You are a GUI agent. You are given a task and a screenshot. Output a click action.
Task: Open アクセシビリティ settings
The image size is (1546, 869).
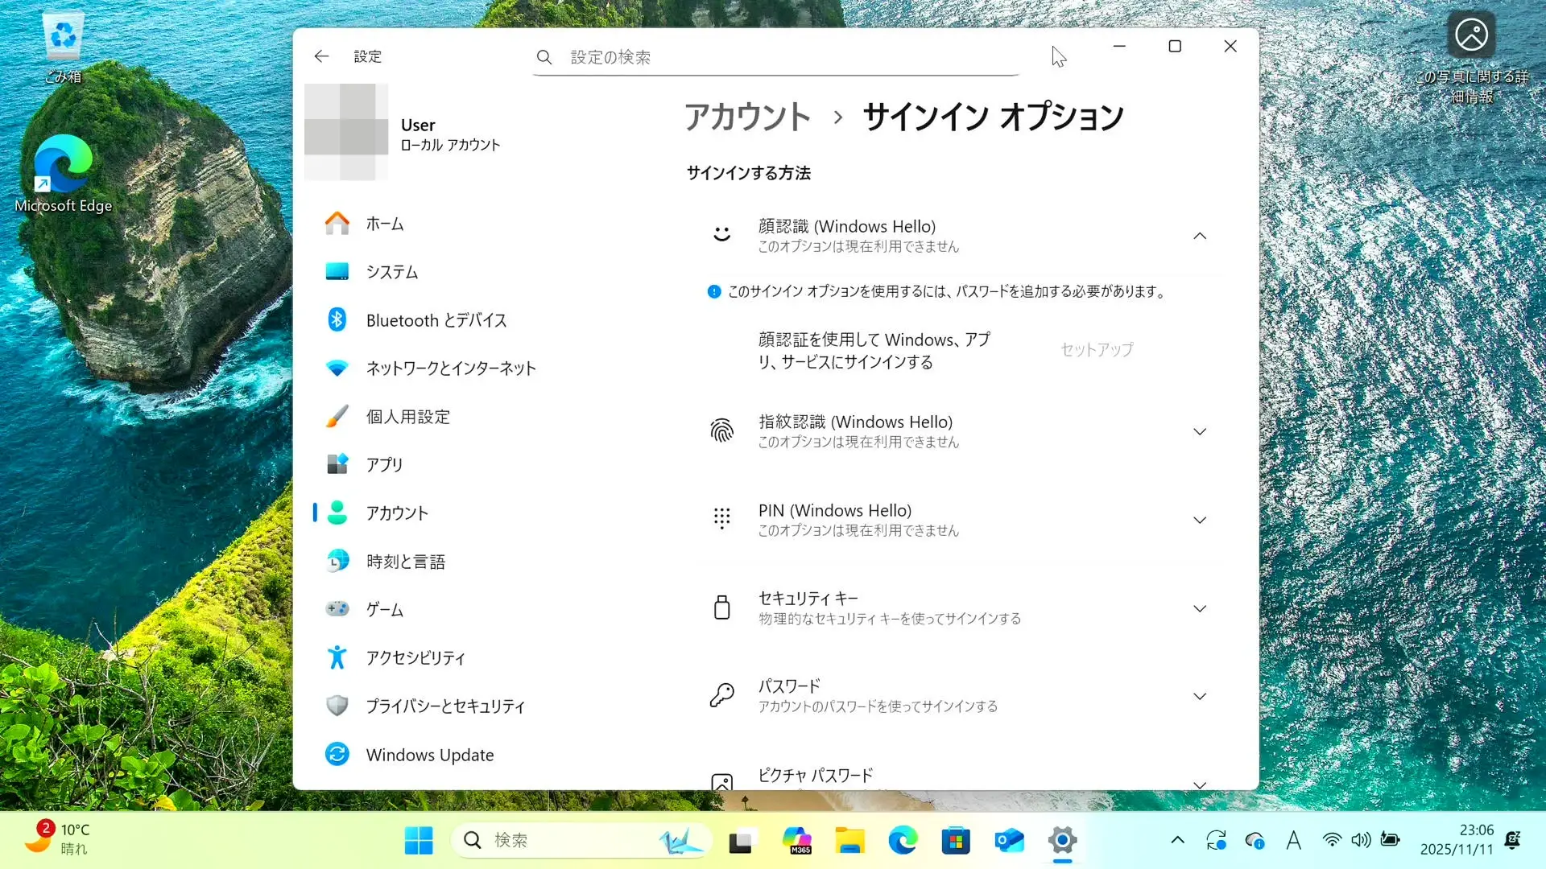click(415, 658)
